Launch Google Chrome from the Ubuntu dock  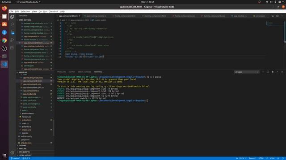tap(4, 40)
